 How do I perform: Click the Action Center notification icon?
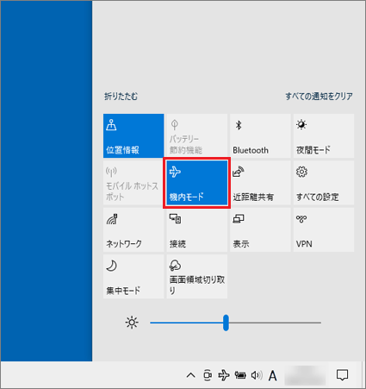point(342,375)
